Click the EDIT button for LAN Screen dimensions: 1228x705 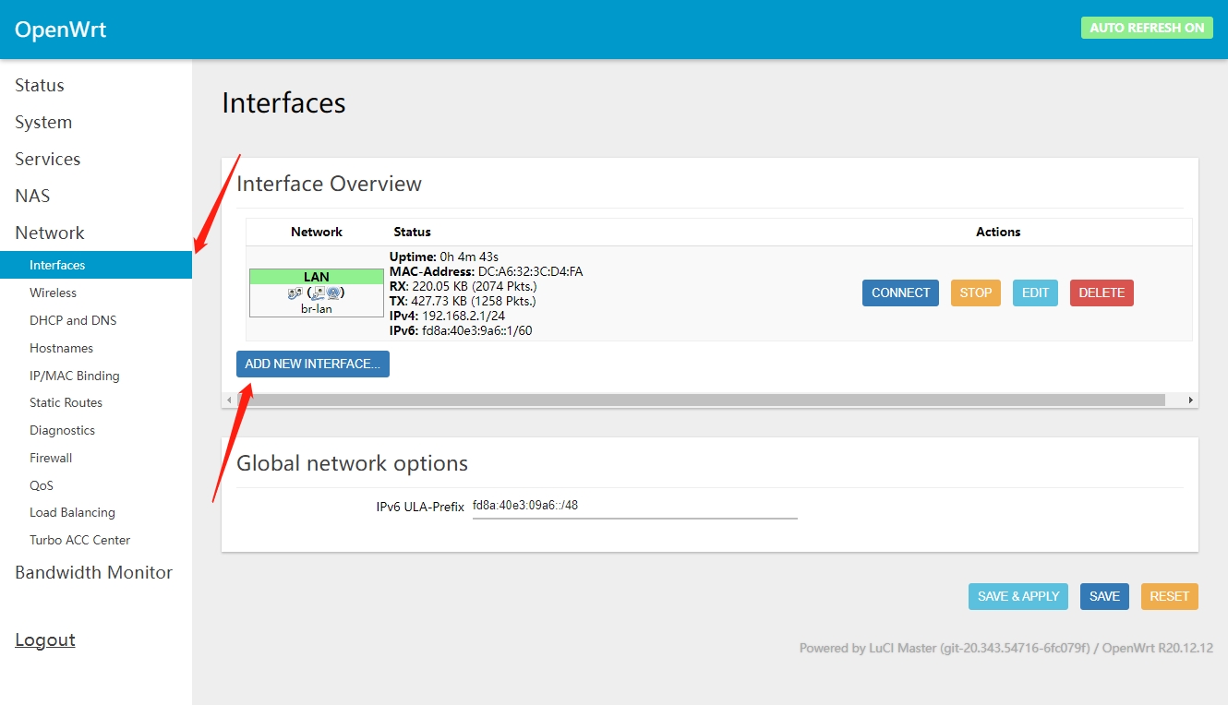coord(1035,293)
